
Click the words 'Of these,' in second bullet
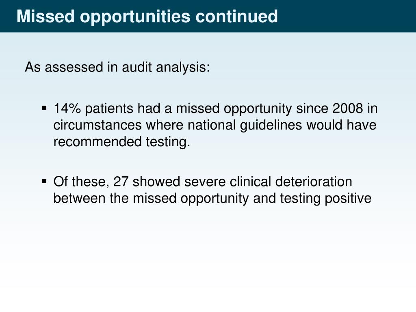click(x=81, y=182)
